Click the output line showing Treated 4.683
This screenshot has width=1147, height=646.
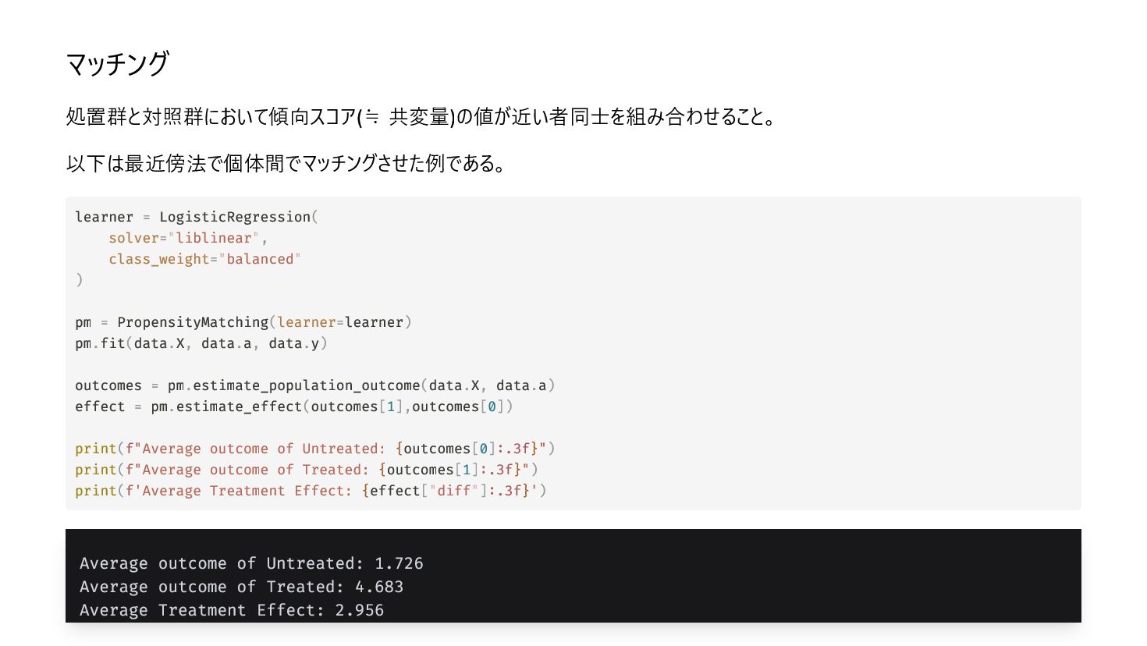pos(242,587)
